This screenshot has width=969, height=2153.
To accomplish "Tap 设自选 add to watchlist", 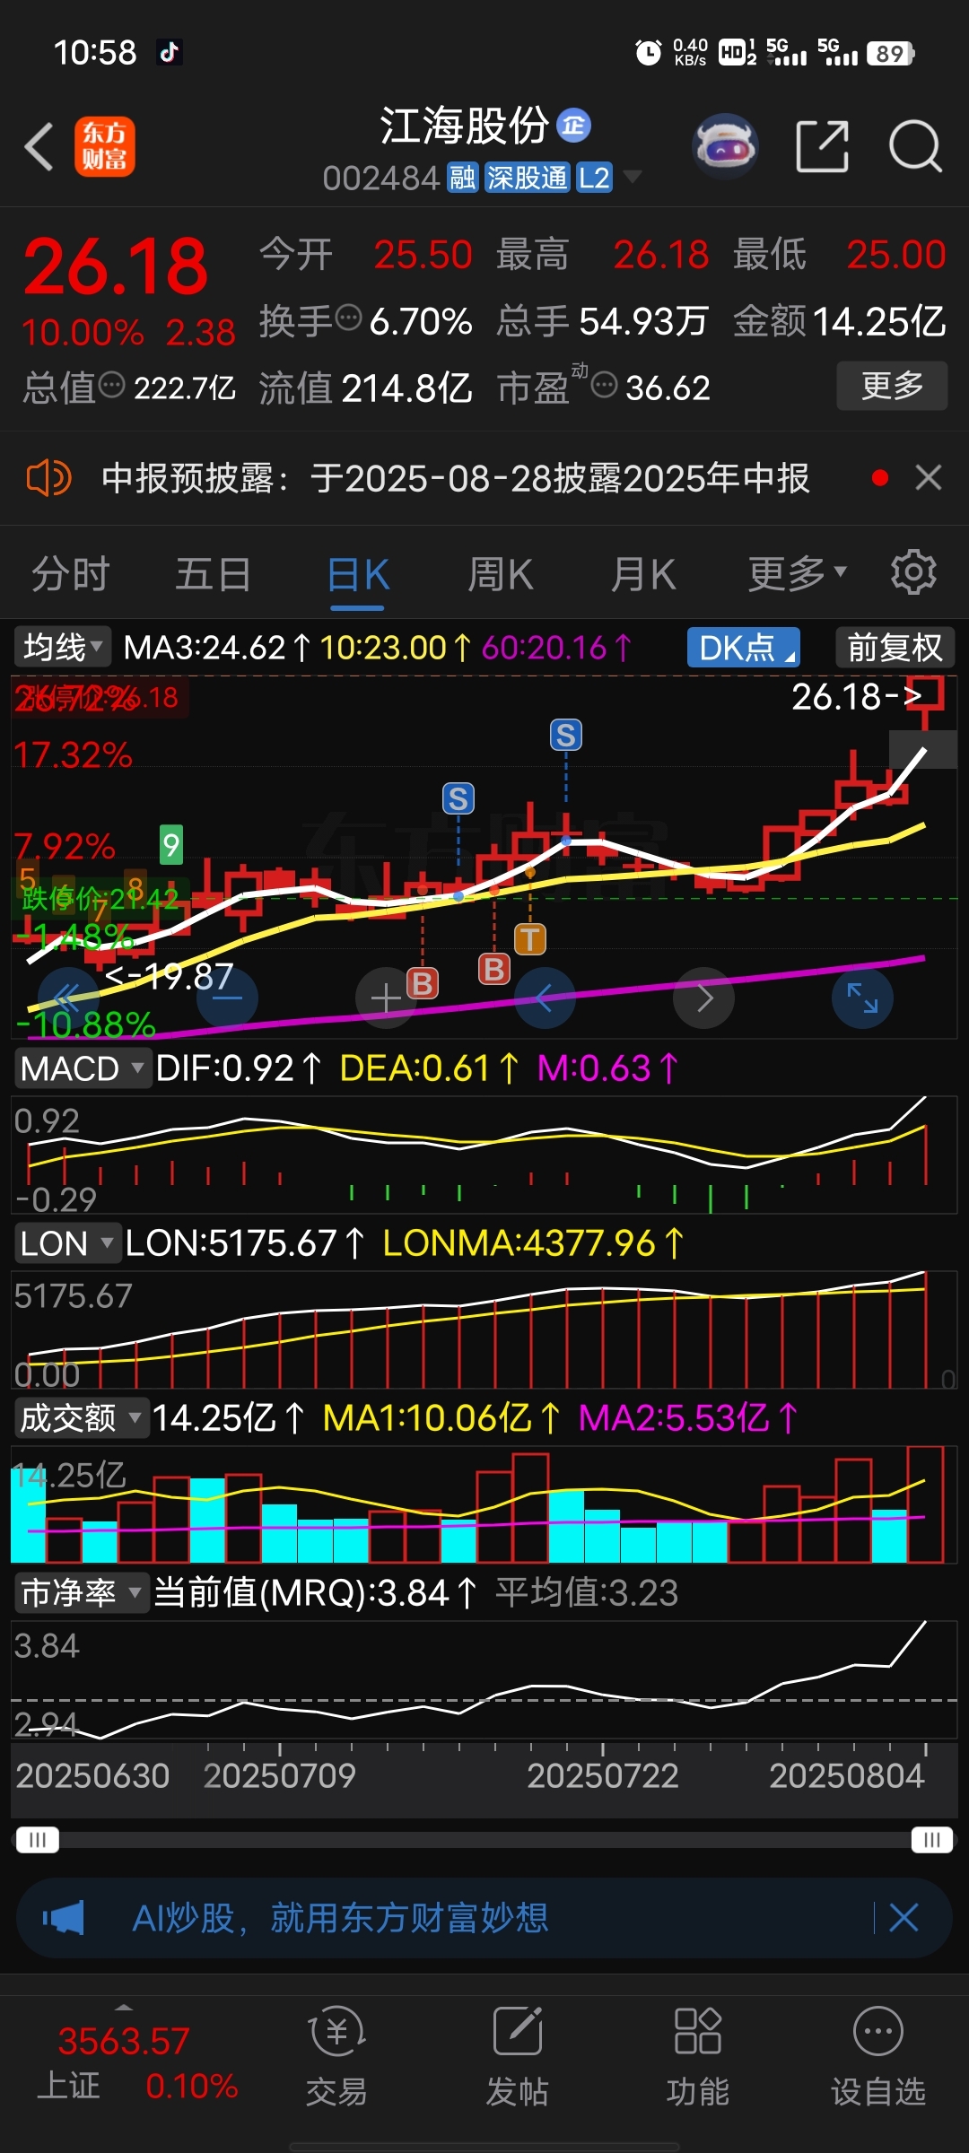I will tap(878, 2057).
